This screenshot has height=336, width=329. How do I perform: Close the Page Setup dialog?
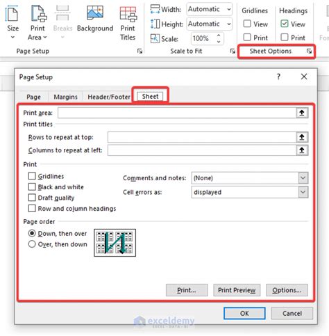pos(304,77)
